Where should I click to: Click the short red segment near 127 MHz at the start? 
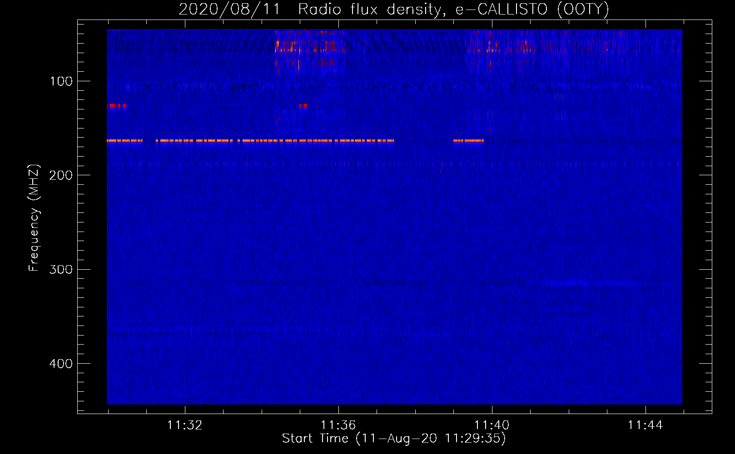point(117,106)
